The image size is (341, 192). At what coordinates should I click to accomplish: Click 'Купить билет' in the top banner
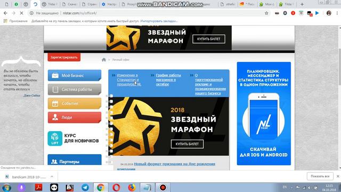(209, 39)
